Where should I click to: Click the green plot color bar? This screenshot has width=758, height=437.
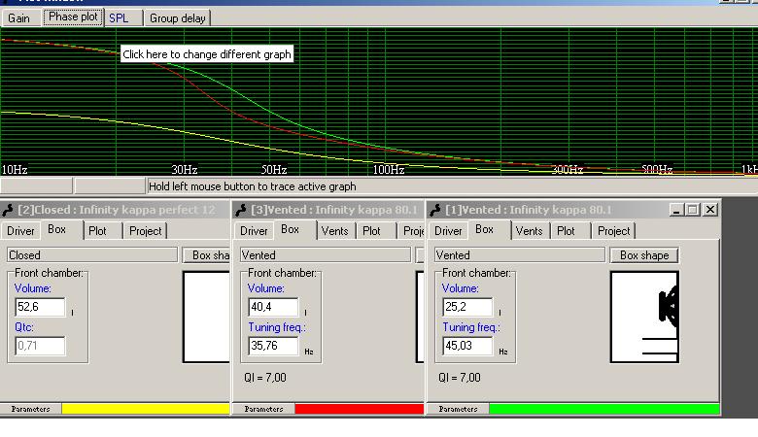coord(603,409)
